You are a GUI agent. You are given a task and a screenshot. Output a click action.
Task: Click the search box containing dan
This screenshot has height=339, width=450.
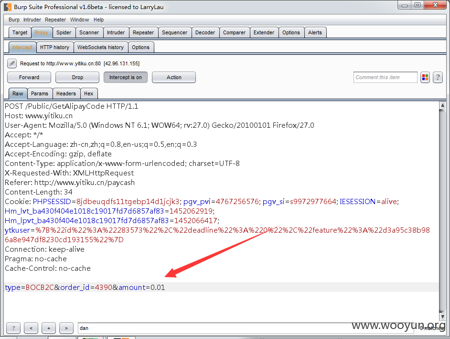(x=246, y=328)
